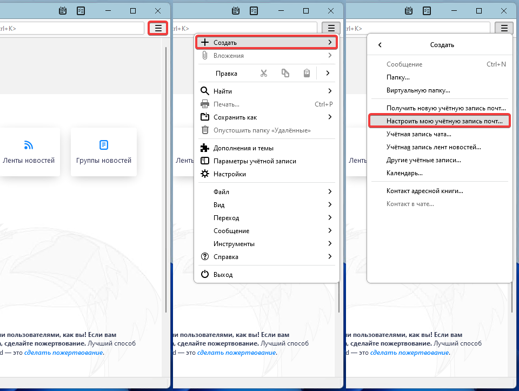Viewport: 519px width, 391px height.
Task: Go back using arrow in Создать submenu
Action: click(x=380, y=45)
